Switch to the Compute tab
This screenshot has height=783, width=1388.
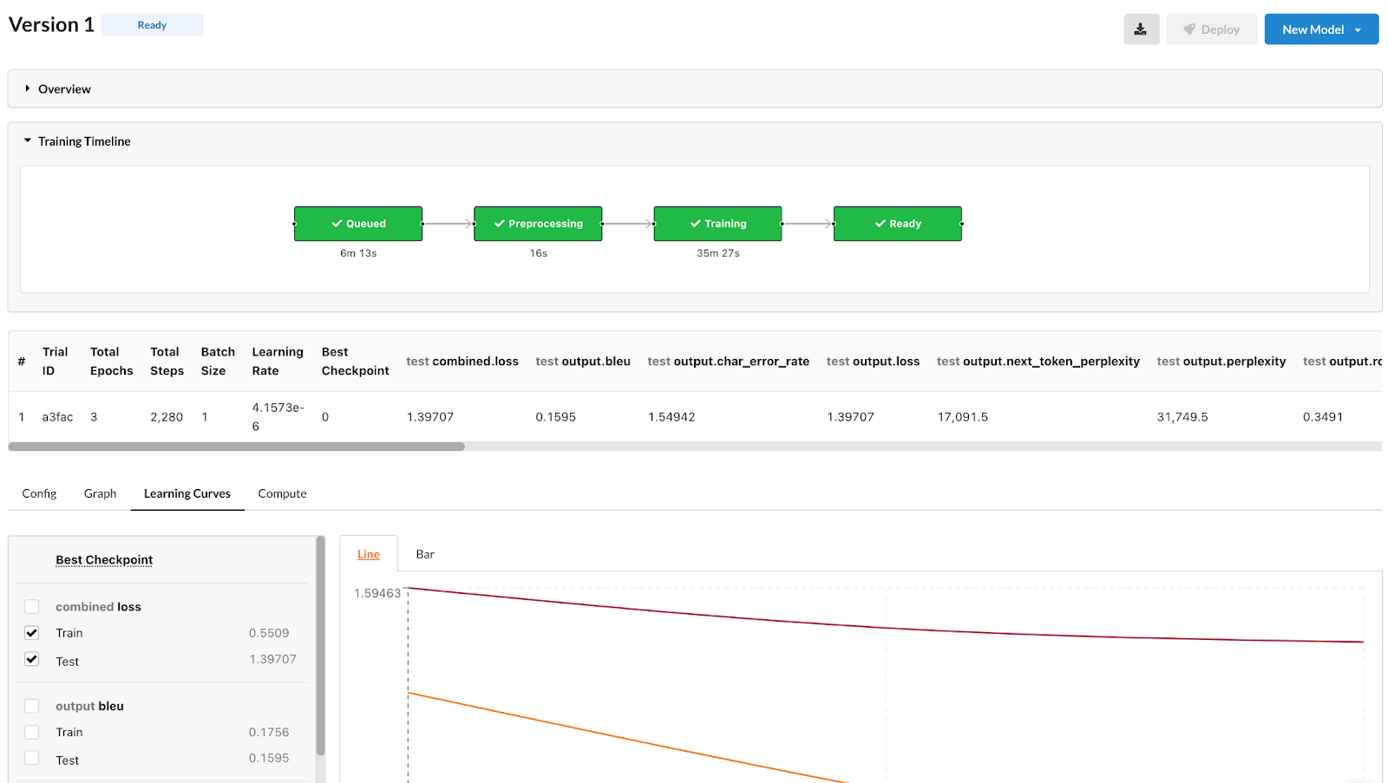tap(282, 493)
